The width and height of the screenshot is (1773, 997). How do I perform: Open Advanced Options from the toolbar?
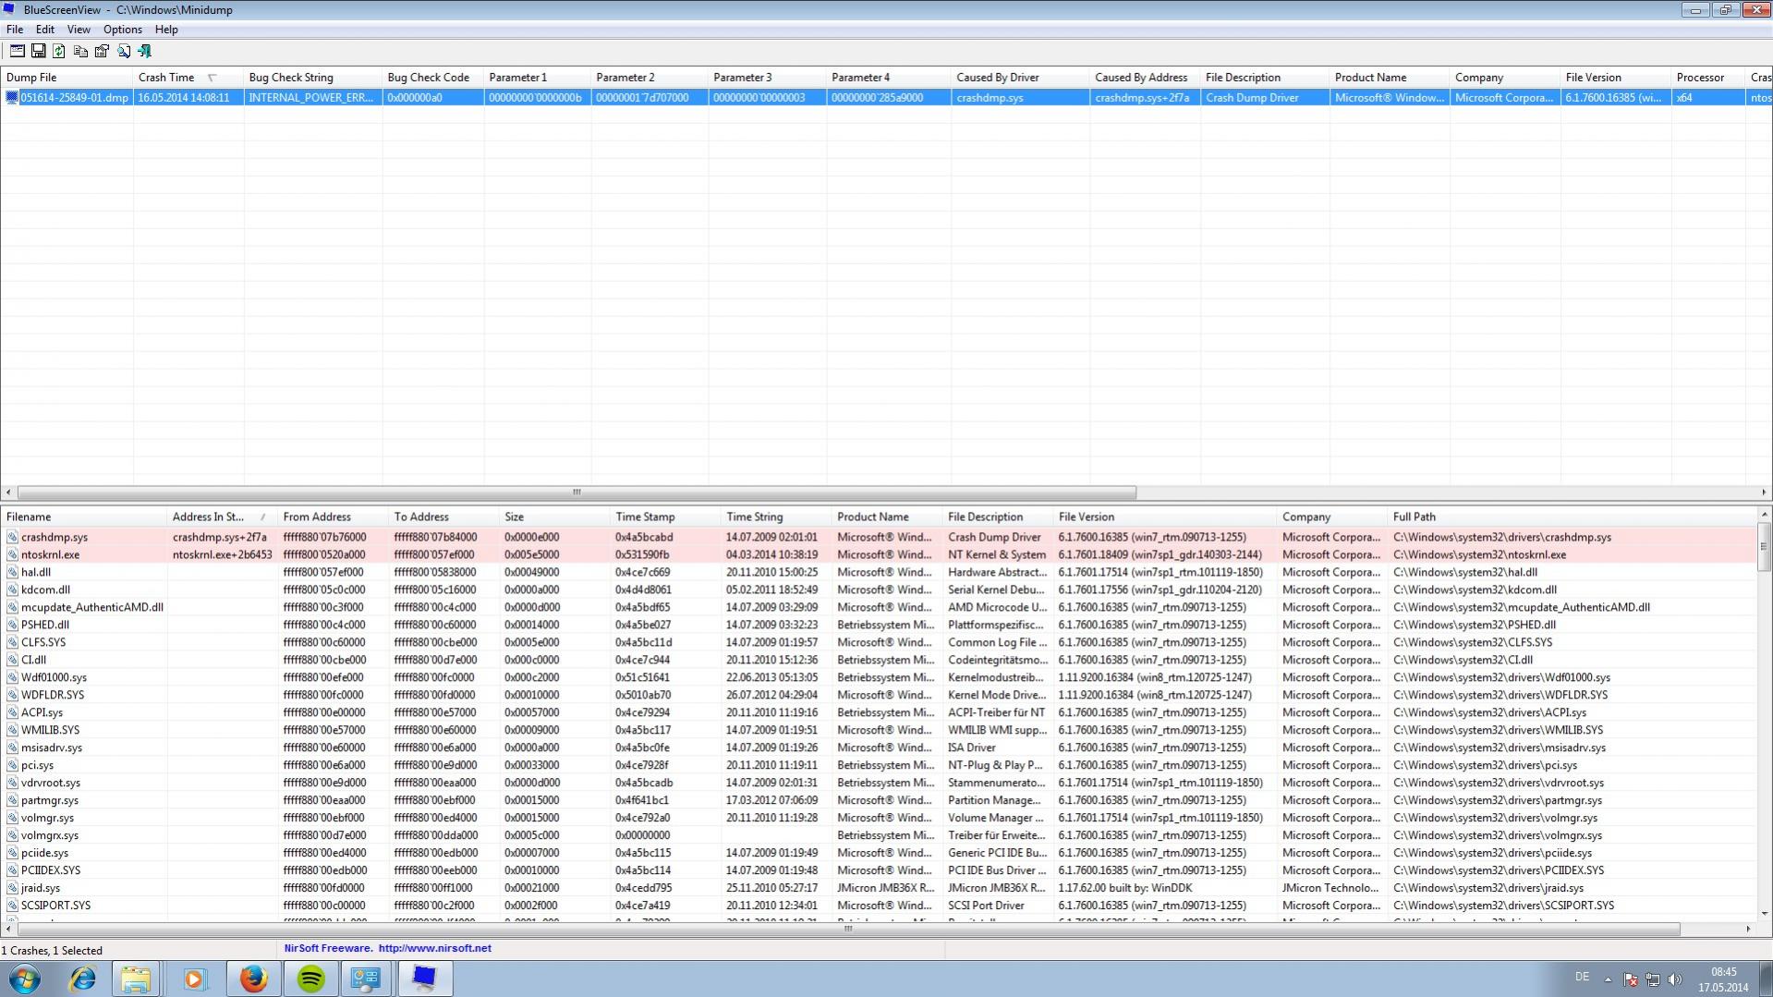17,51
